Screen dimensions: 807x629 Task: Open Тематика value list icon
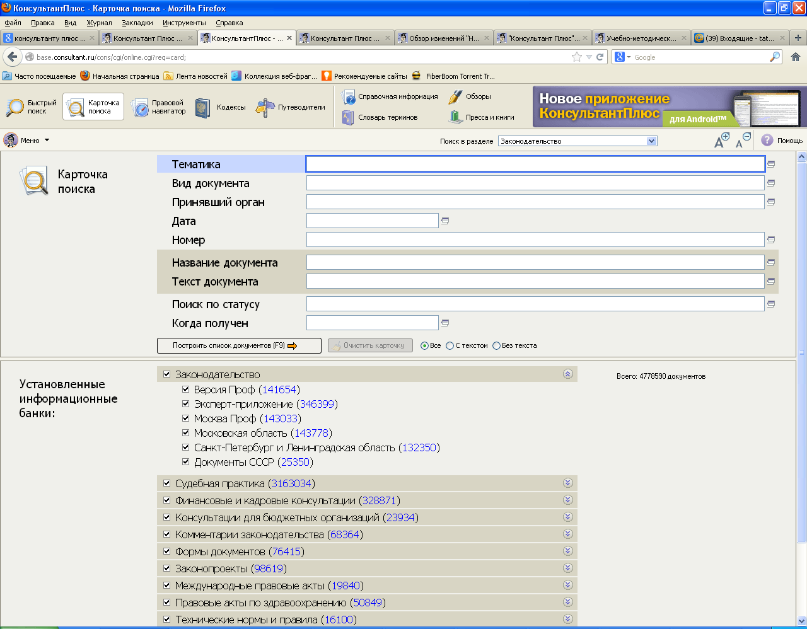[771, 164]
